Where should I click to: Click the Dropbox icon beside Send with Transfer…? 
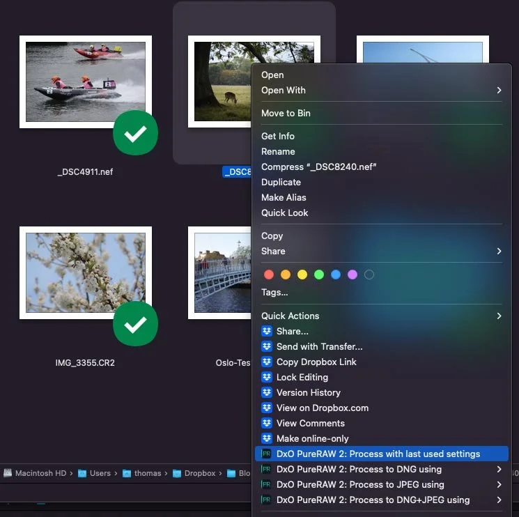(267, 346)
